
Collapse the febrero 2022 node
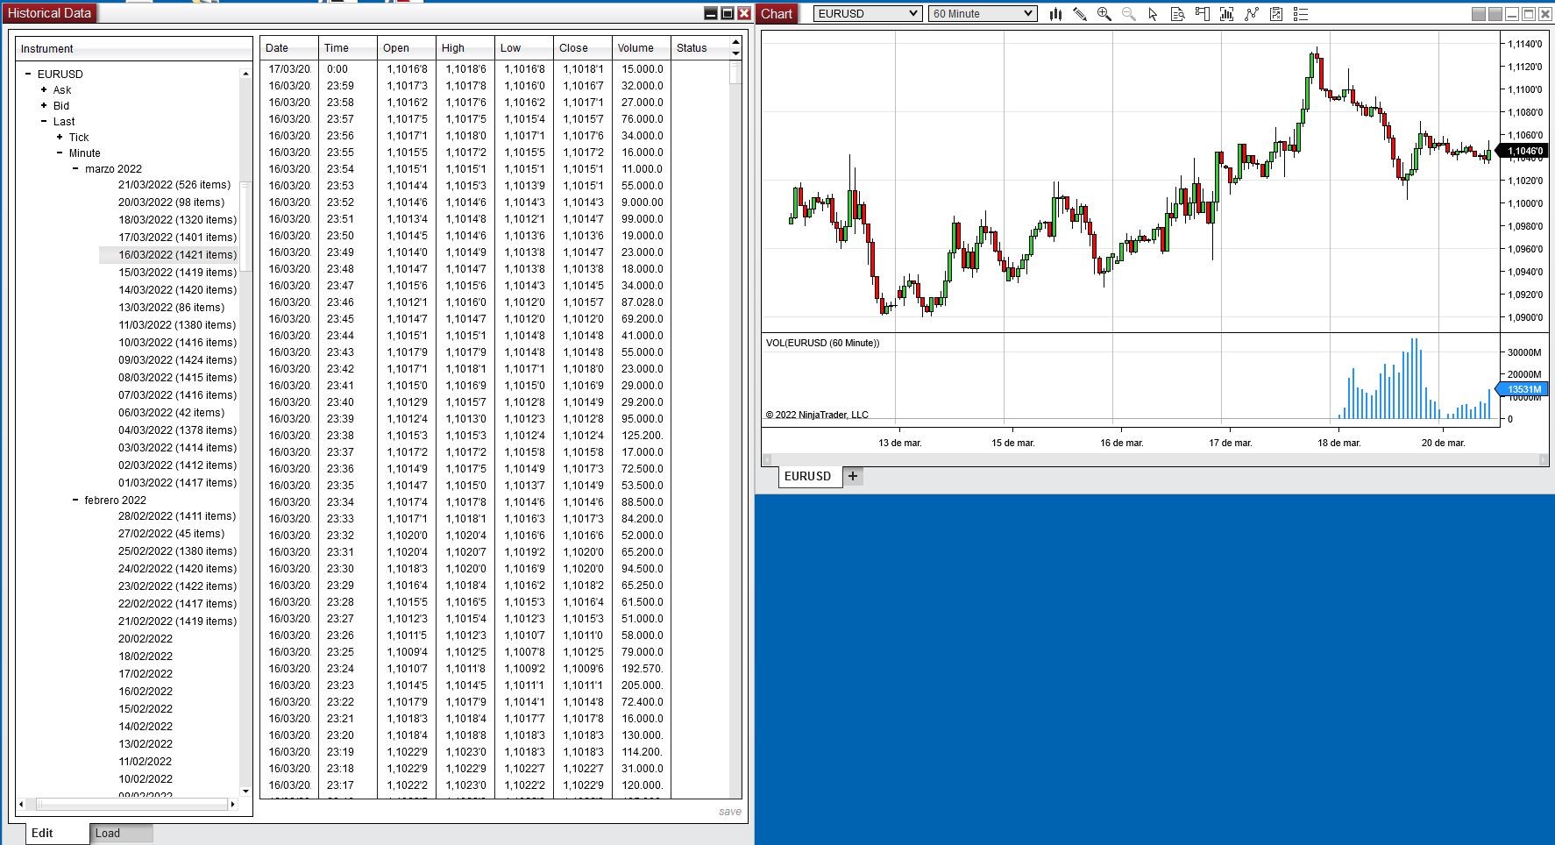pyautogui.click(x=75, y=500)
